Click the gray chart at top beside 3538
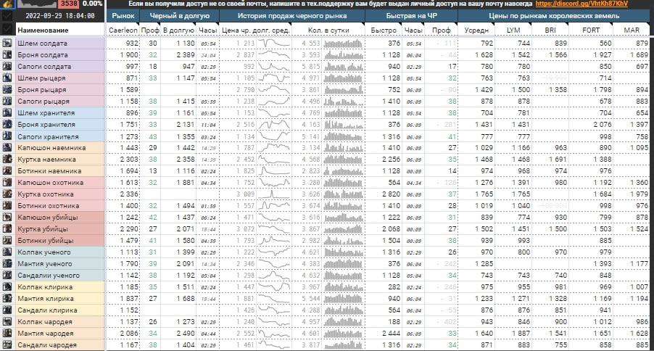This screenshot has height=351, width=654. (37, 4)
